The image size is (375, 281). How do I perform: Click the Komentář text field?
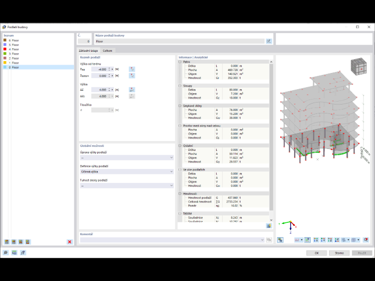(x=170, y=240)
